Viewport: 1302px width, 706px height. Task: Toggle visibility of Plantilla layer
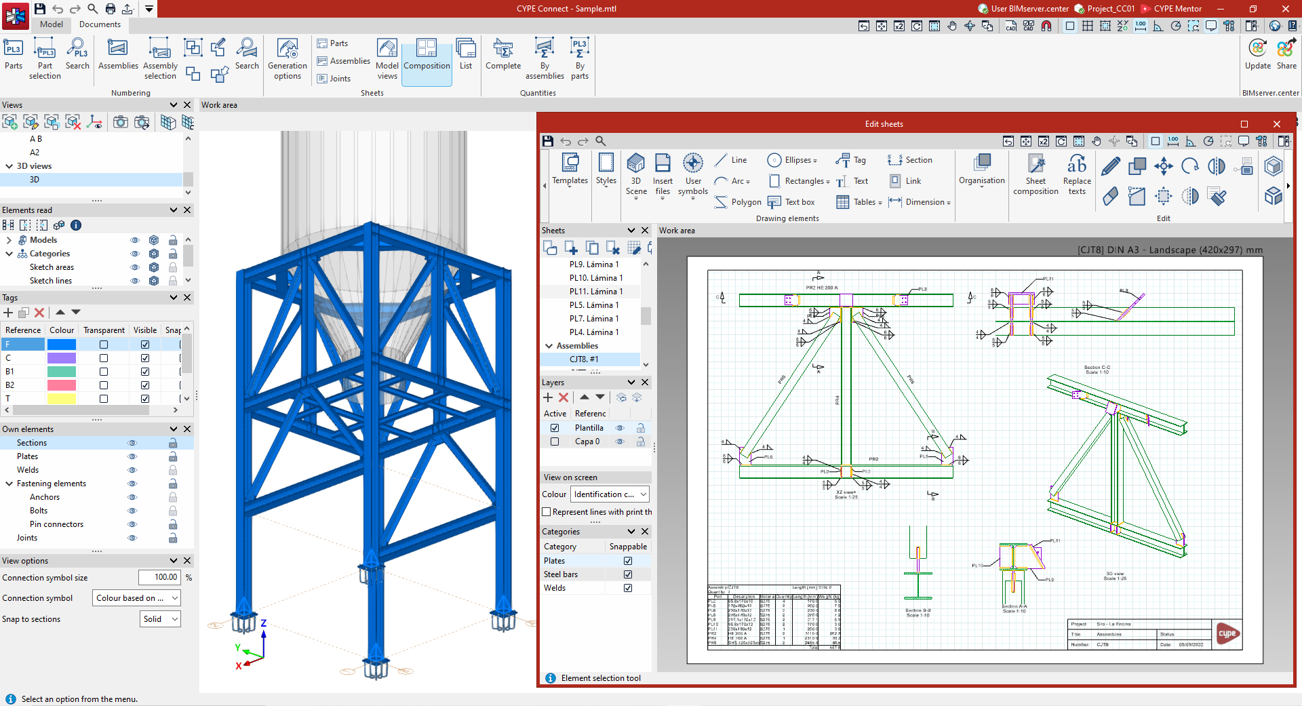click(620, 428)
